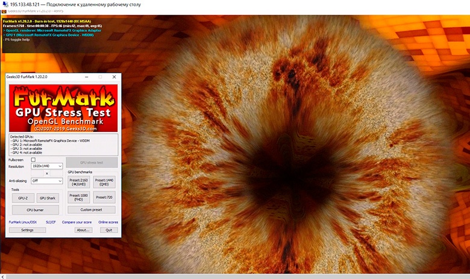Open the Resolution 1920x1440 dropdown
This screenshot has height=279, width=470.
tap(47, 166)
